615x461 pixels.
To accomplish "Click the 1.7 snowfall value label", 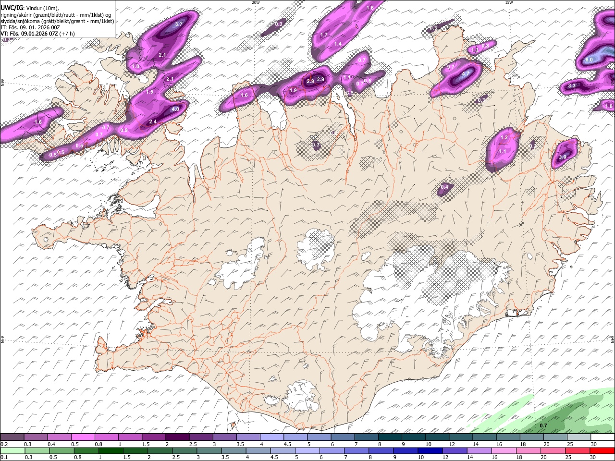I will [324, 35].
